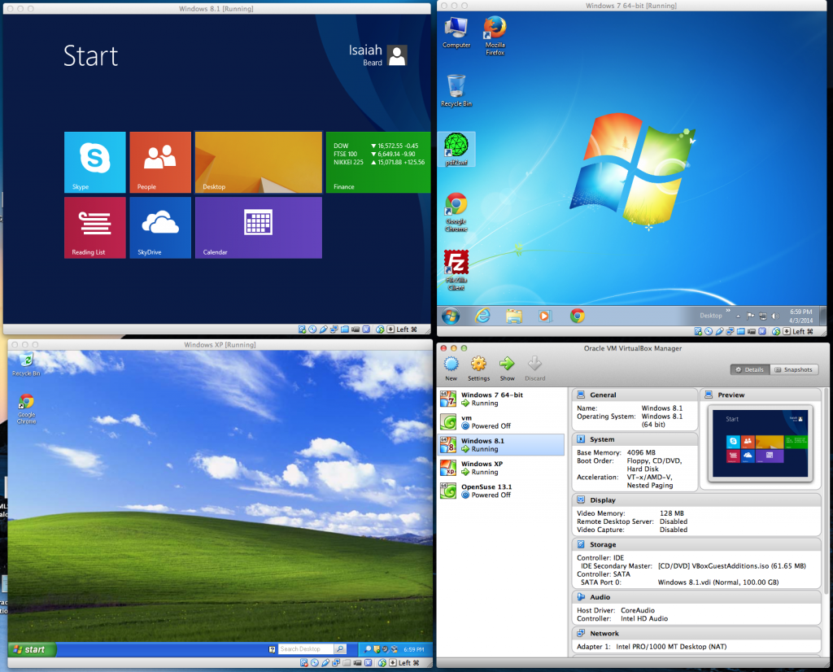Open VirtualBox Settings gear icon
The height and width of the screenshot is (672, 833).
click(478, 365)
